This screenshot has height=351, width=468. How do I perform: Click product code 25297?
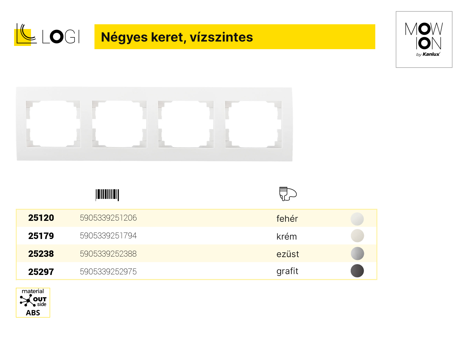click(x=41, y=272)
